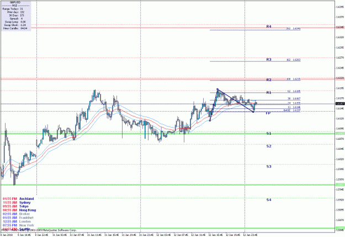Click the Tokyo session clock row

(15, 207)
